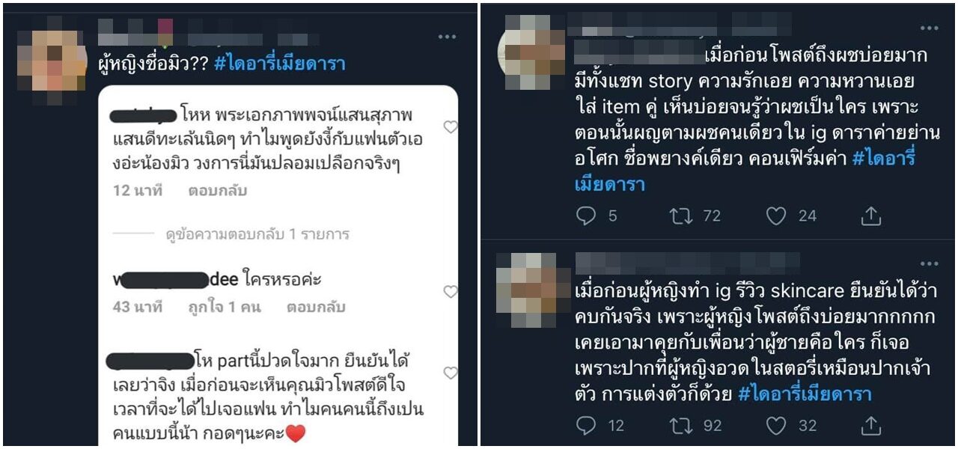Retweet the tweet with 92 retweets
958x449 pixels.
[680, 425]
